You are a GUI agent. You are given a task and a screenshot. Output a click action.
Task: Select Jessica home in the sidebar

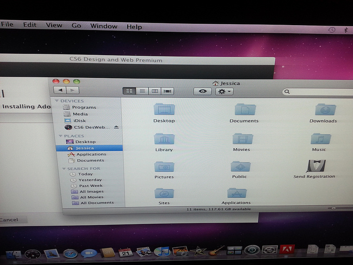90,148
